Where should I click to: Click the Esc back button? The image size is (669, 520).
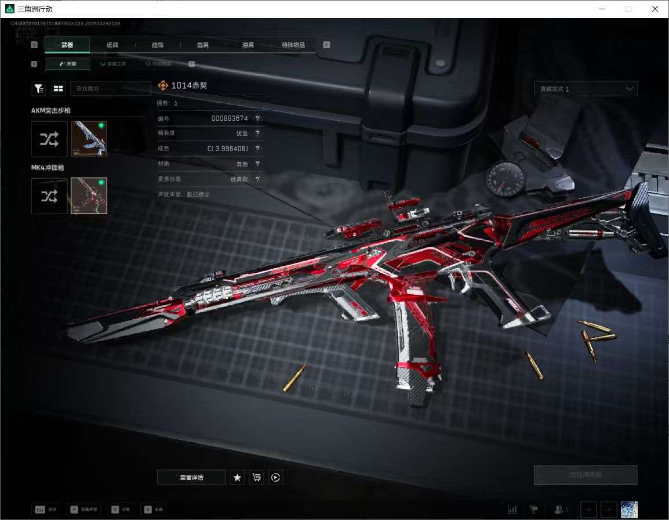click(46, 510)
